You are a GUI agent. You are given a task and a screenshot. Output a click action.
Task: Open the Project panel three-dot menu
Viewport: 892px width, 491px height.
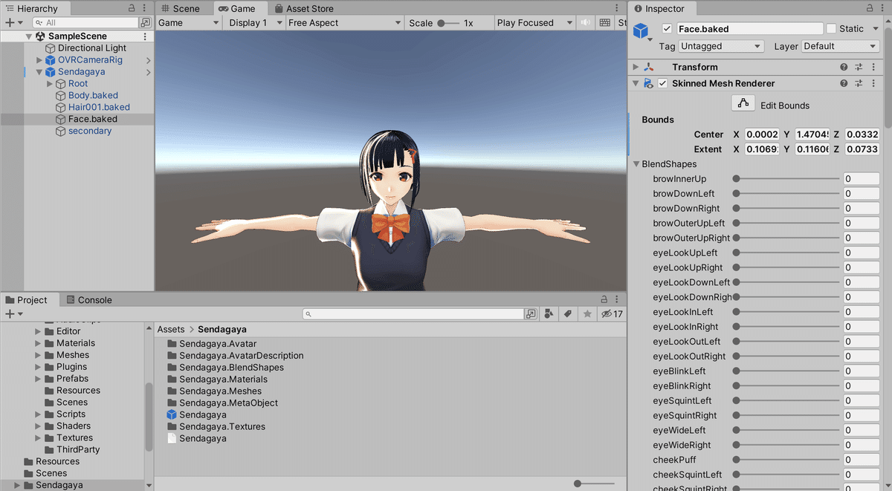[x=618, y=299]
